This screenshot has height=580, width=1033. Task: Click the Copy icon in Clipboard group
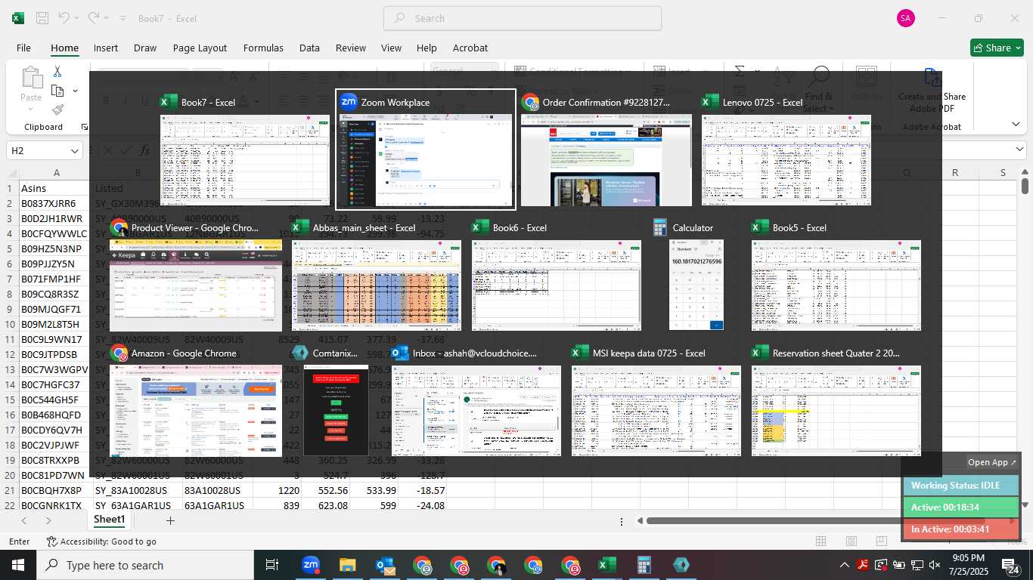click(57, 91)
